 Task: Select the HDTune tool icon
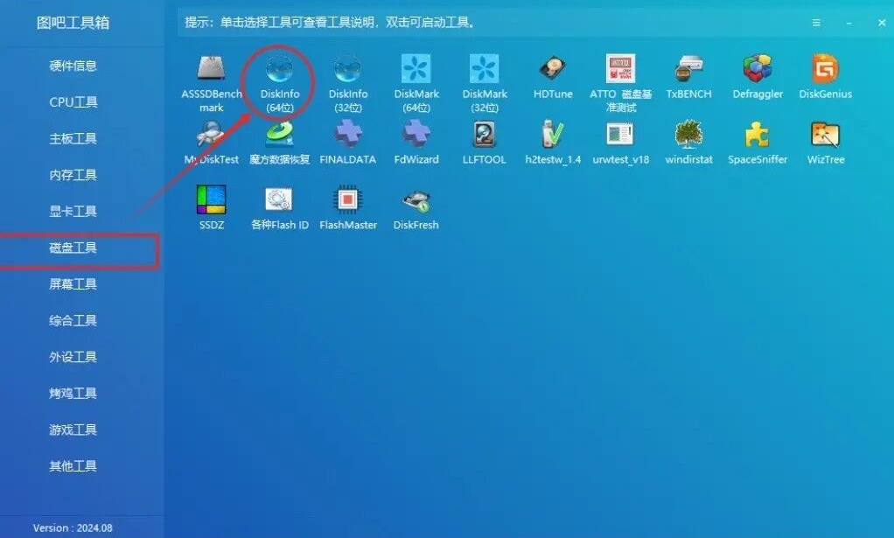pyautogui.click(x=553, y=69)
